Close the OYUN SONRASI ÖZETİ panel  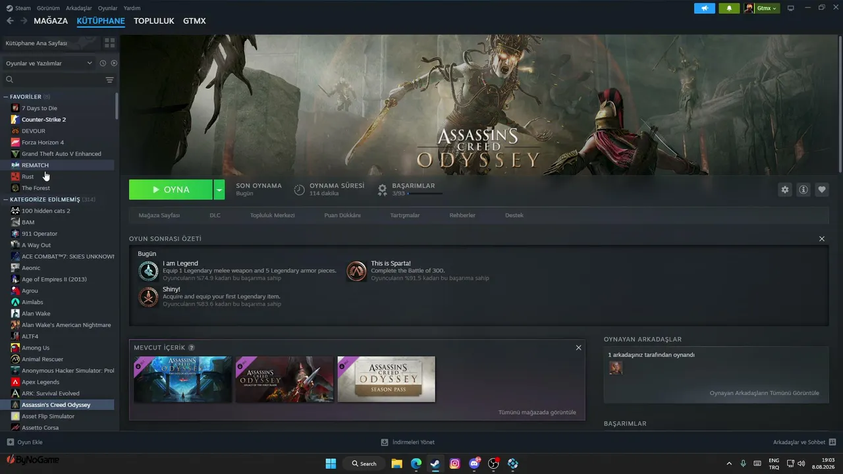pyautogui.click(x=822, y=238)
